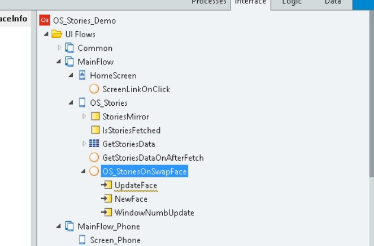The image size is (374, 246).
Task: Click the ScreenLinkOnClick action icon
Action: click(94, 89)
